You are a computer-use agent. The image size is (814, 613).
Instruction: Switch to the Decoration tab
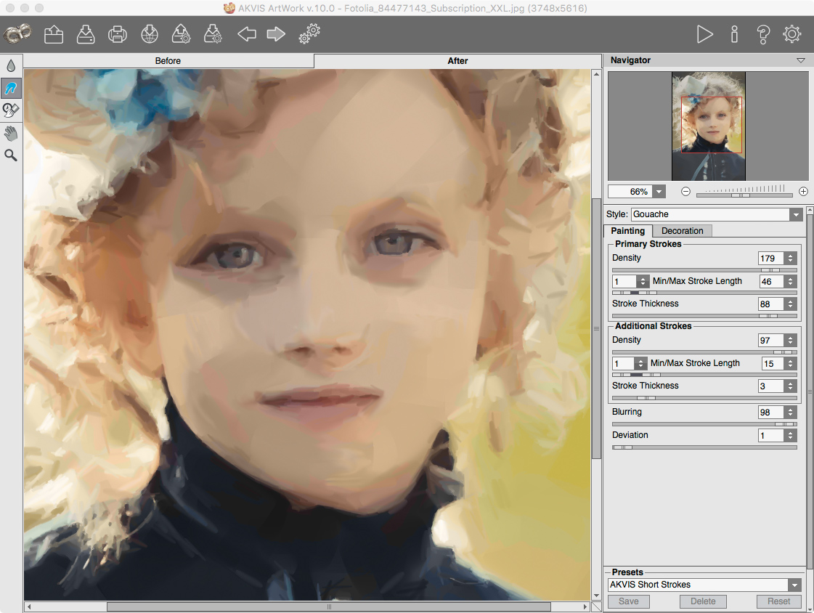click(x=682, y=231)
